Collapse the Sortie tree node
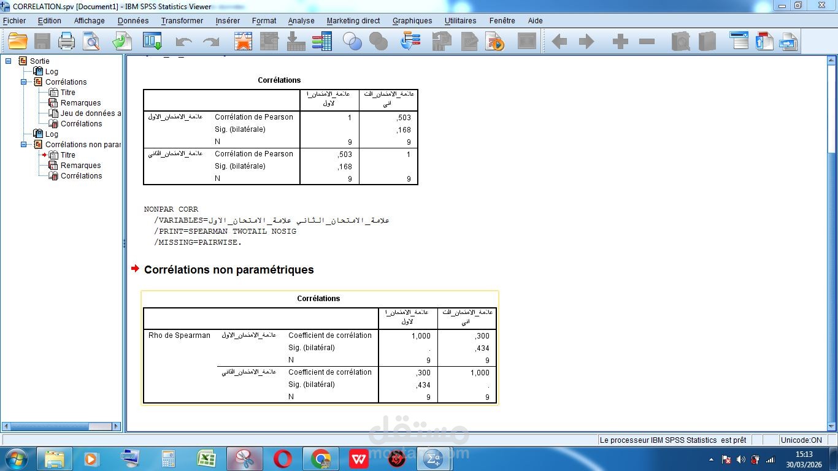The image size is (838, 471). [x=8, y=61]
